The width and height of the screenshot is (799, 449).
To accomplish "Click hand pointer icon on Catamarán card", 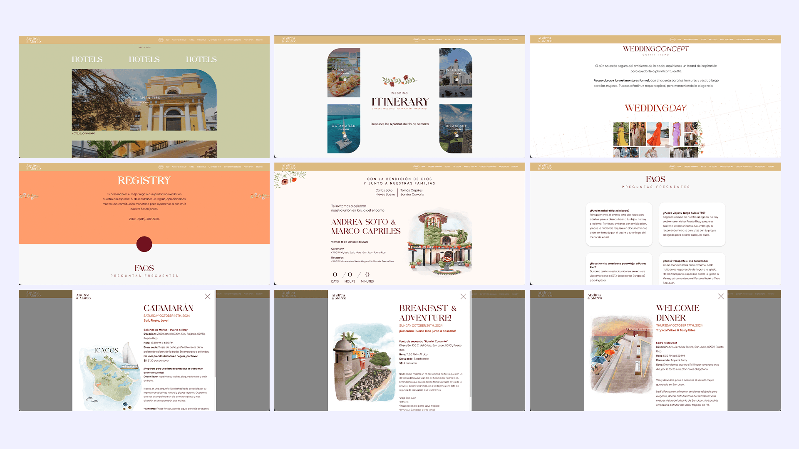I will pyautogui.click(x=344, y=134).
